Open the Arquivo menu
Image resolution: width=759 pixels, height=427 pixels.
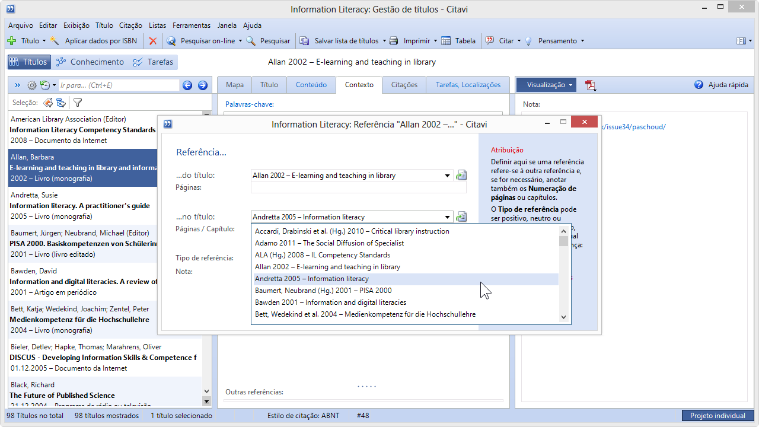pos(21,26)
